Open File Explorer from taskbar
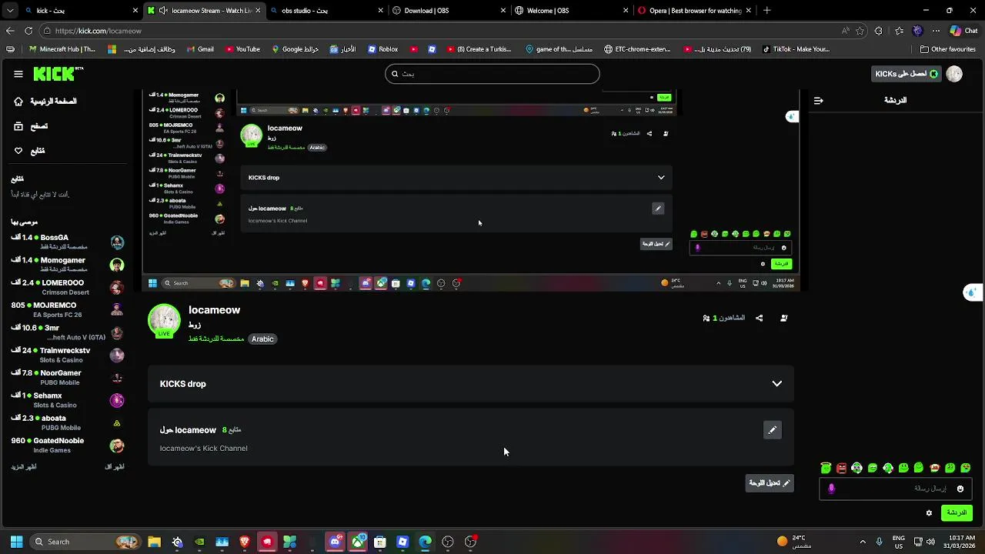Image resolution: width=985 pixels, height=554 pixels. click(x=154, y=542)
